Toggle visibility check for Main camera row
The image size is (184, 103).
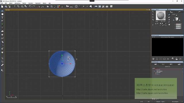tap(183, 71)
